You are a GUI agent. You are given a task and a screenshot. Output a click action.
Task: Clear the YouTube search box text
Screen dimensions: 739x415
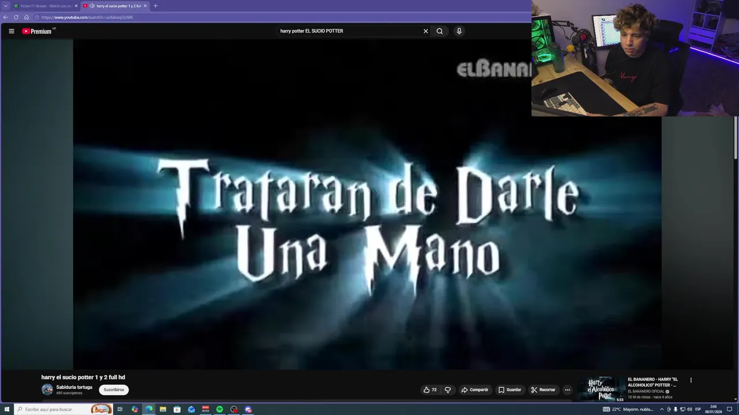click(426, 31)
